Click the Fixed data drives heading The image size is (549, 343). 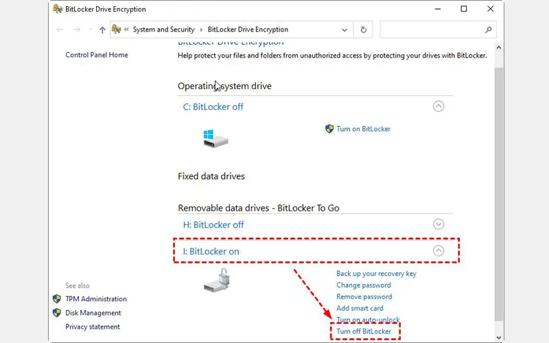(211, 176)
